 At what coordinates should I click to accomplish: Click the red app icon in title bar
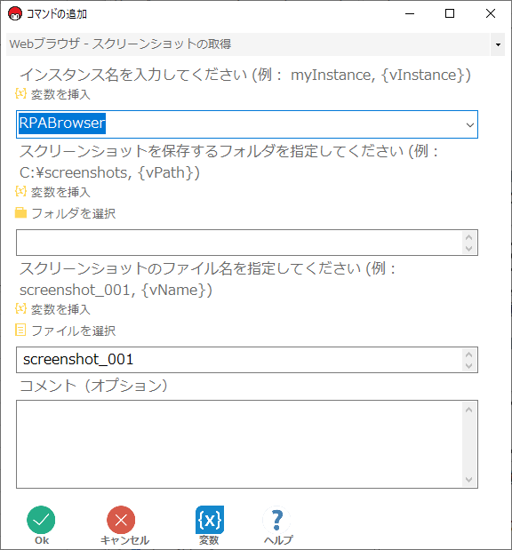15,13
